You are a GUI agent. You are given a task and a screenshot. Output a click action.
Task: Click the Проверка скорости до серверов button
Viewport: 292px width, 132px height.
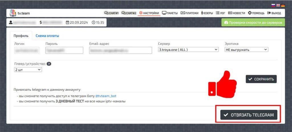253,22
